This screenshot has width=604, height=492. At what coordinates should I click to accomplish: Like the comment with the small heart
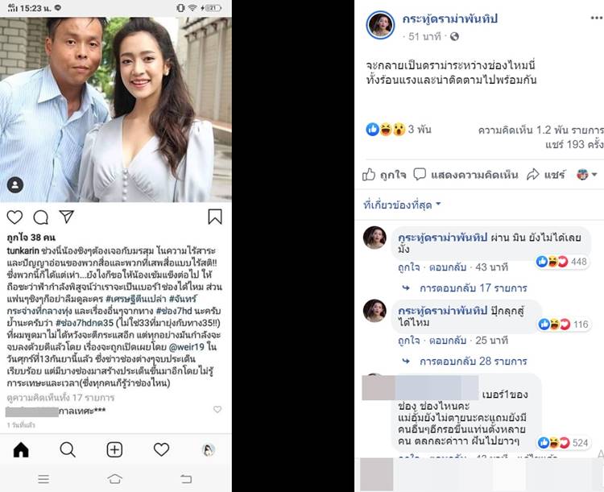[217, 410]
